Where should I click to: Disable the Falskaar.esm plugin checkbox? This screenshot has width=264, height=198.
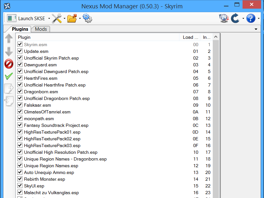pos(20,105)
